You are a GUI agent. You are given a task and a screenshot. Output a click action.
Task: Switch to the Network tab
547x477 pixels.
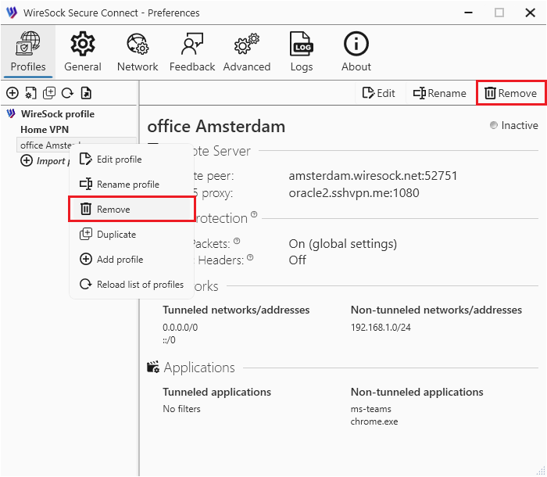coord(138,52)
